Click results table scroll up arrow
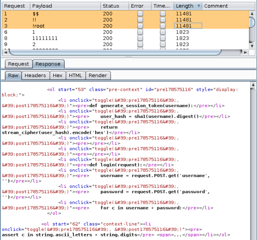Screen dimensions: 257x240 coord(252,13)
